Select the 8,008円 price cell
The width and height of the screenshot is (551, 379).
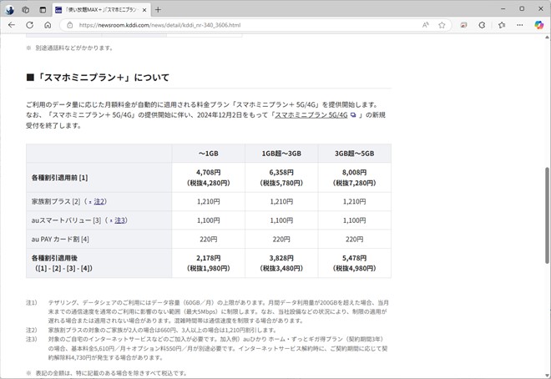pos(355,177)
